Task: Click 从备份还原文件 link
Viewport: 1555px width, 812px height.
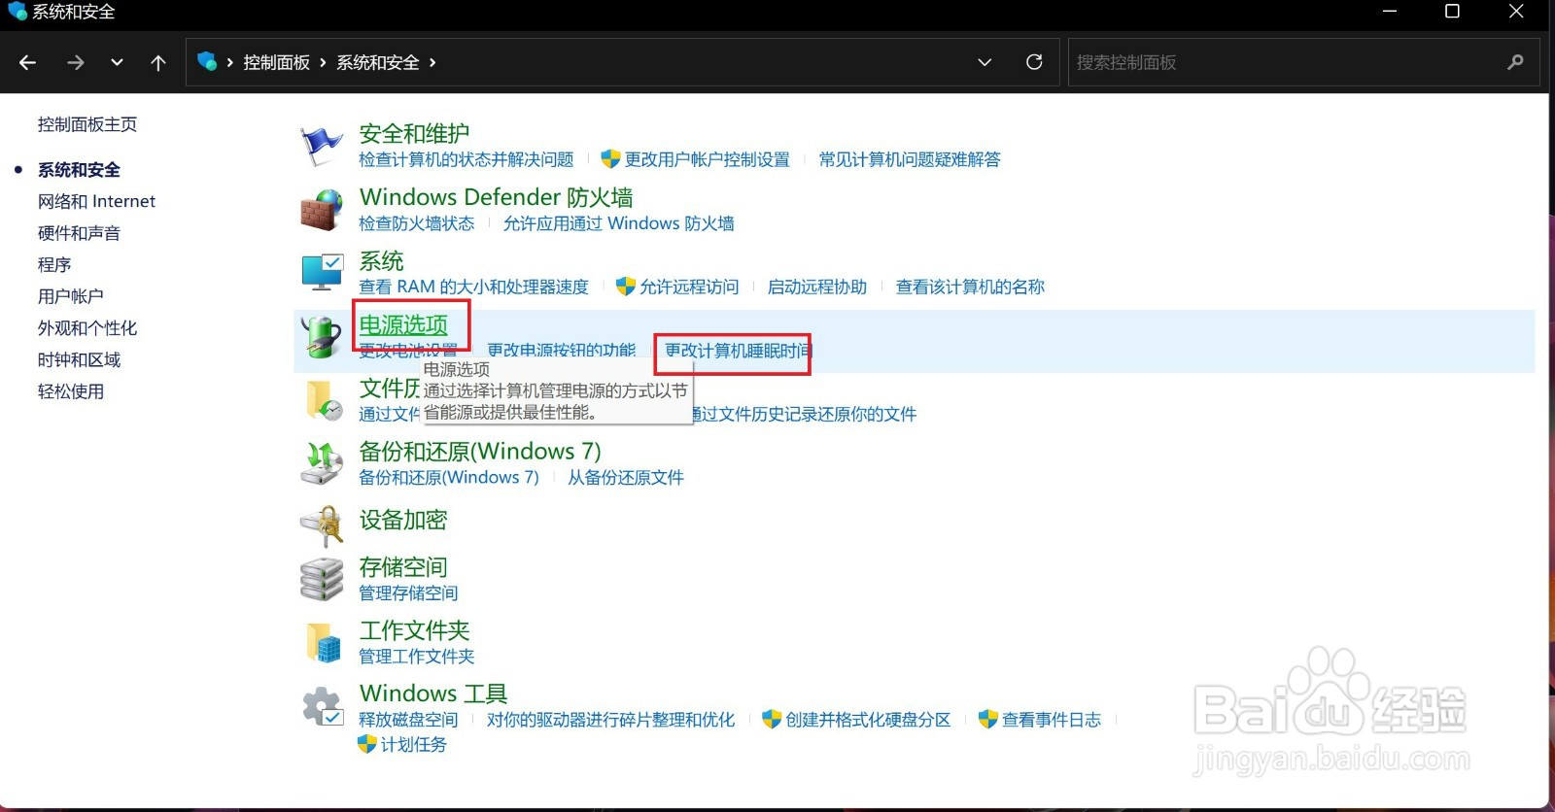Action: click(626, 477)
